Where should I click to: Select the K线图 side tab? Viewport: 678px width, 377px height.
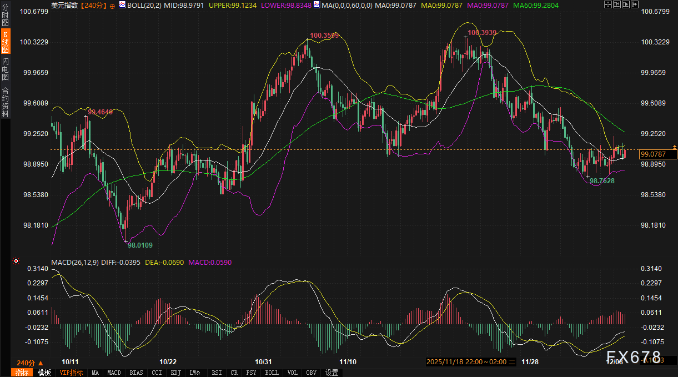pos(6,42)
